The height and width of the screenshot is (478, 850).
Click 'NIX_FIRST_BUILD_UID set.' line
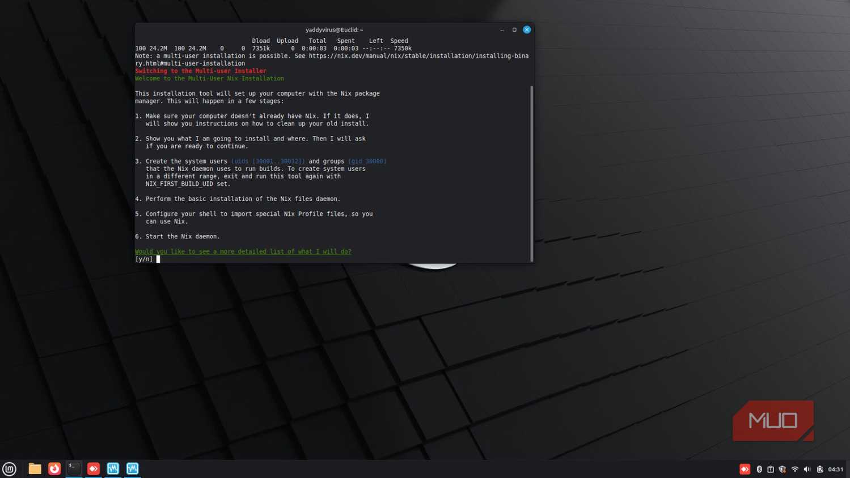tap(188, 184)
